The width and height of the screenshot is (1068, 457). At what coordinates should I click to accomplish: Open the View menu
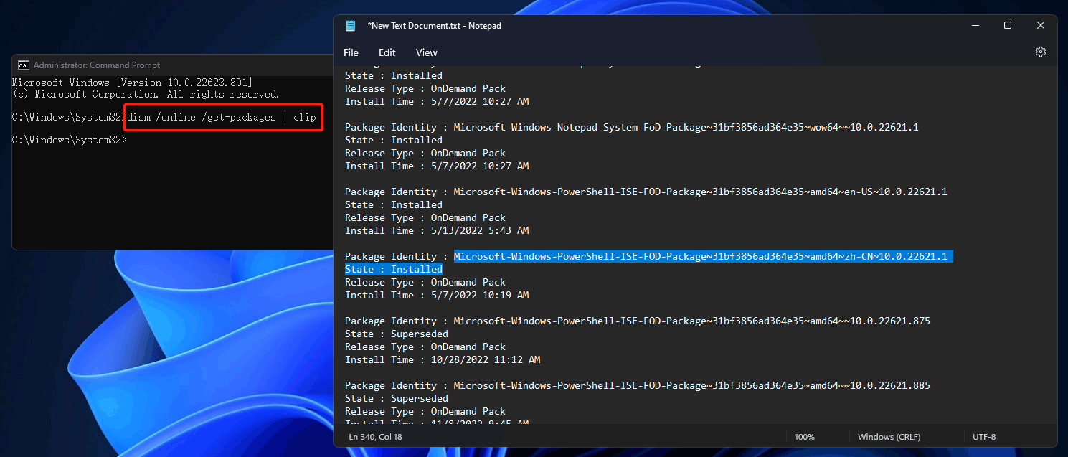click(426, 52)
